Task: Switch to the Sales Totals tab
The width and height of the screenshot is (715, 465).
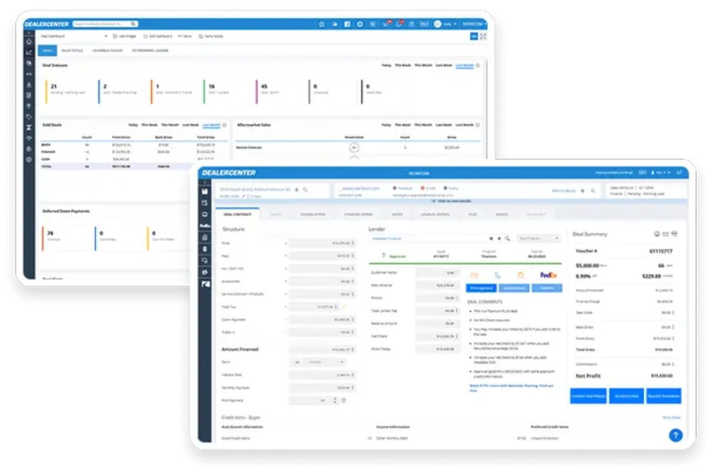Action: [x=72, y=51]
